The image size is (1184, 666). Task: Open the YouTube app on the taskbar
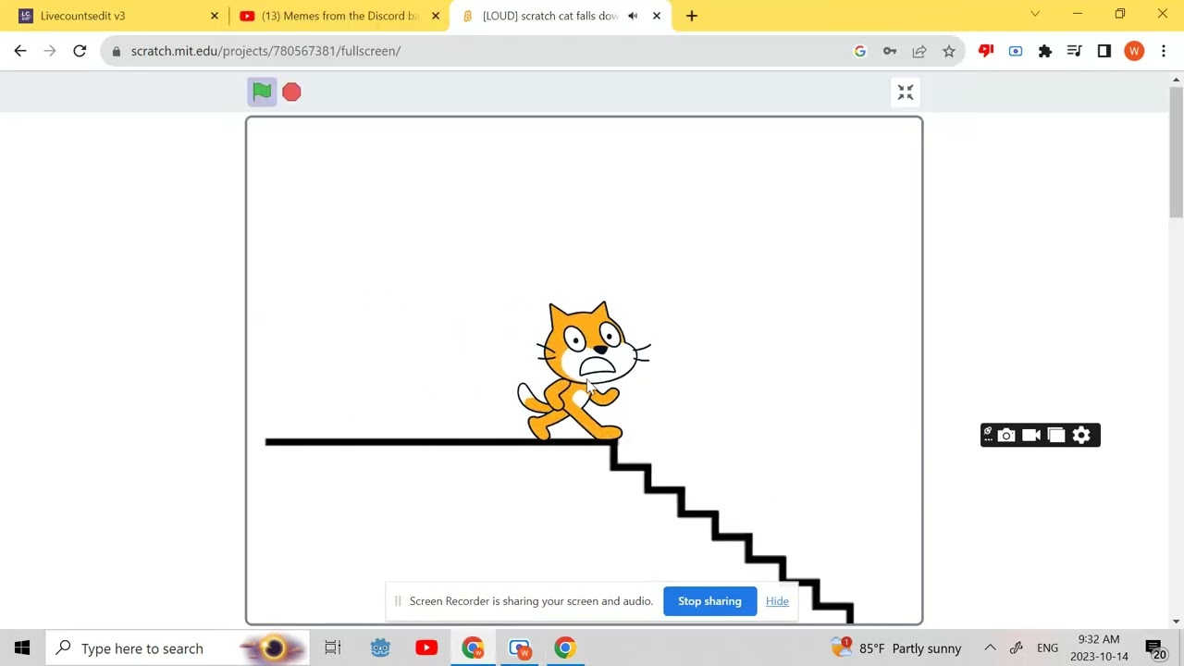click(426, 648)
